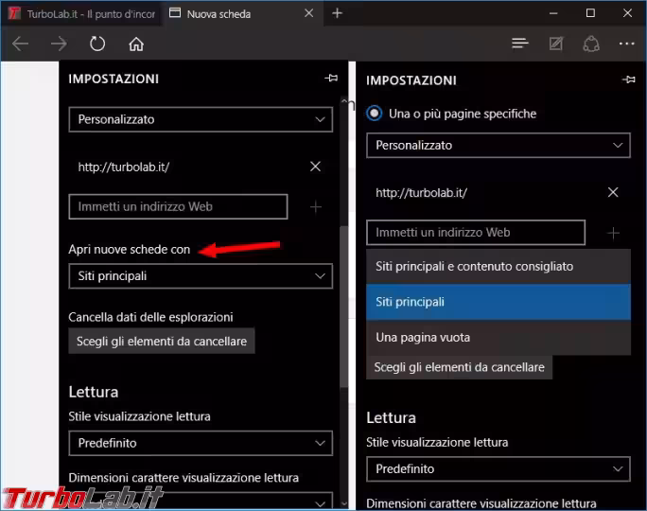Open the Share icon in the toolbar

tap(591, 44)
